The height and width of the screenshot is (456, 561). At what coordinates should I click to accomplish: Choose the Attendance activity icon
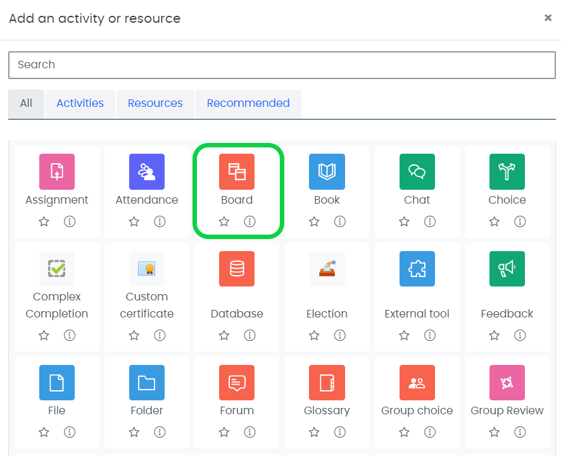click(x=147, y=171)
